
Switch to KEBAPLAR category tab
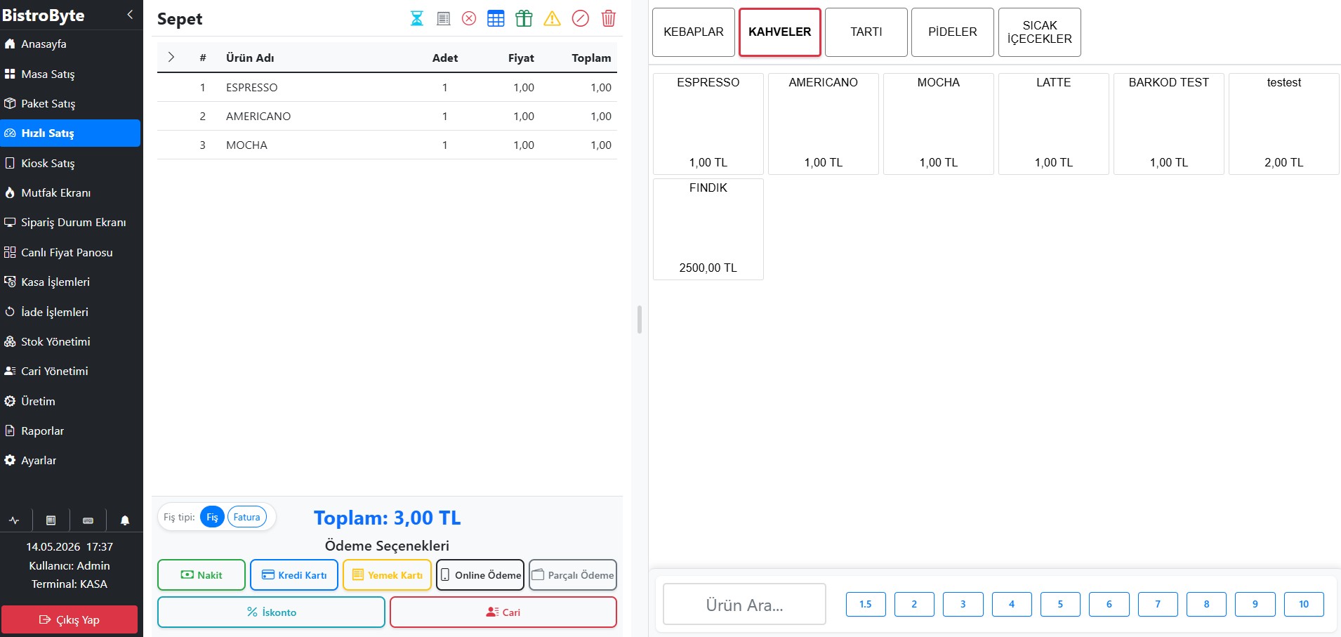click(694, 32)
